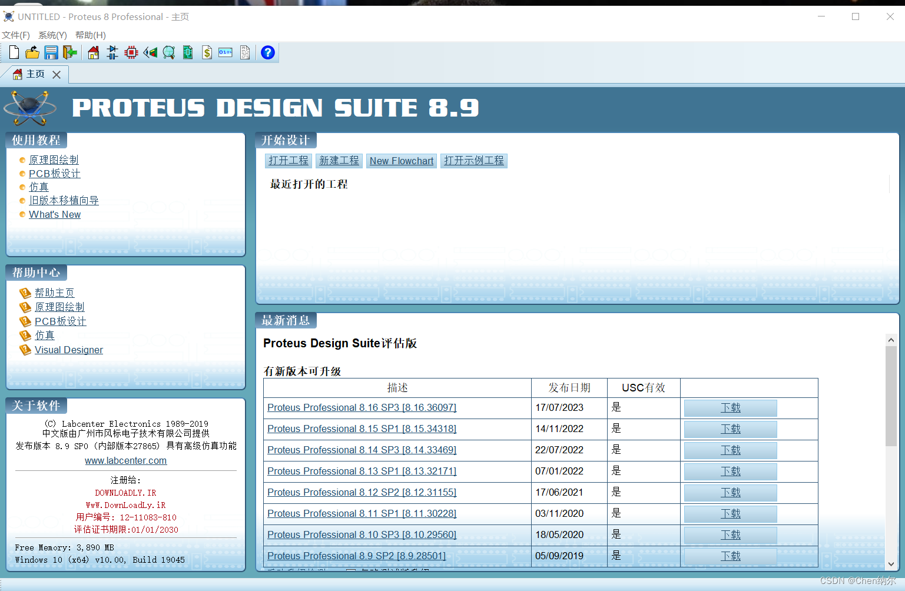
Task: Open the 帮助(H) menu
Action: pos(91,35)
